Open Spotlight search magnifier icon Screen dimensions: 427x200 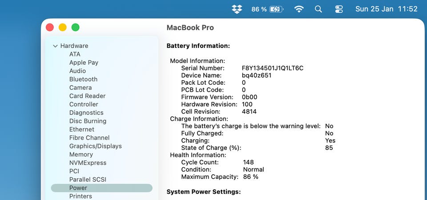[x=318, y=9]
